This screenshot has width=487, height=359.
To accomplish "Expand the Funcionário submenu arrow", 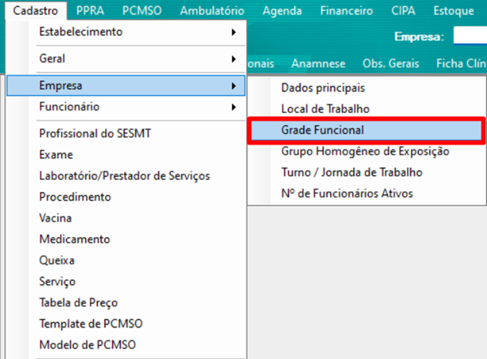I will (x=233, y=107).
